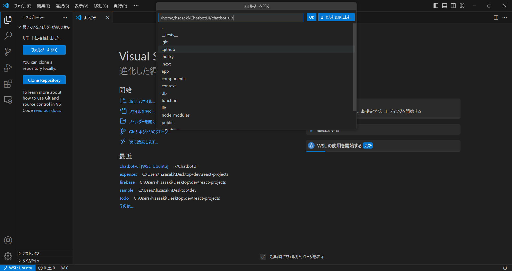Open the read our docs link
This screenshot has height=271, width=512.
pos(47,110)
